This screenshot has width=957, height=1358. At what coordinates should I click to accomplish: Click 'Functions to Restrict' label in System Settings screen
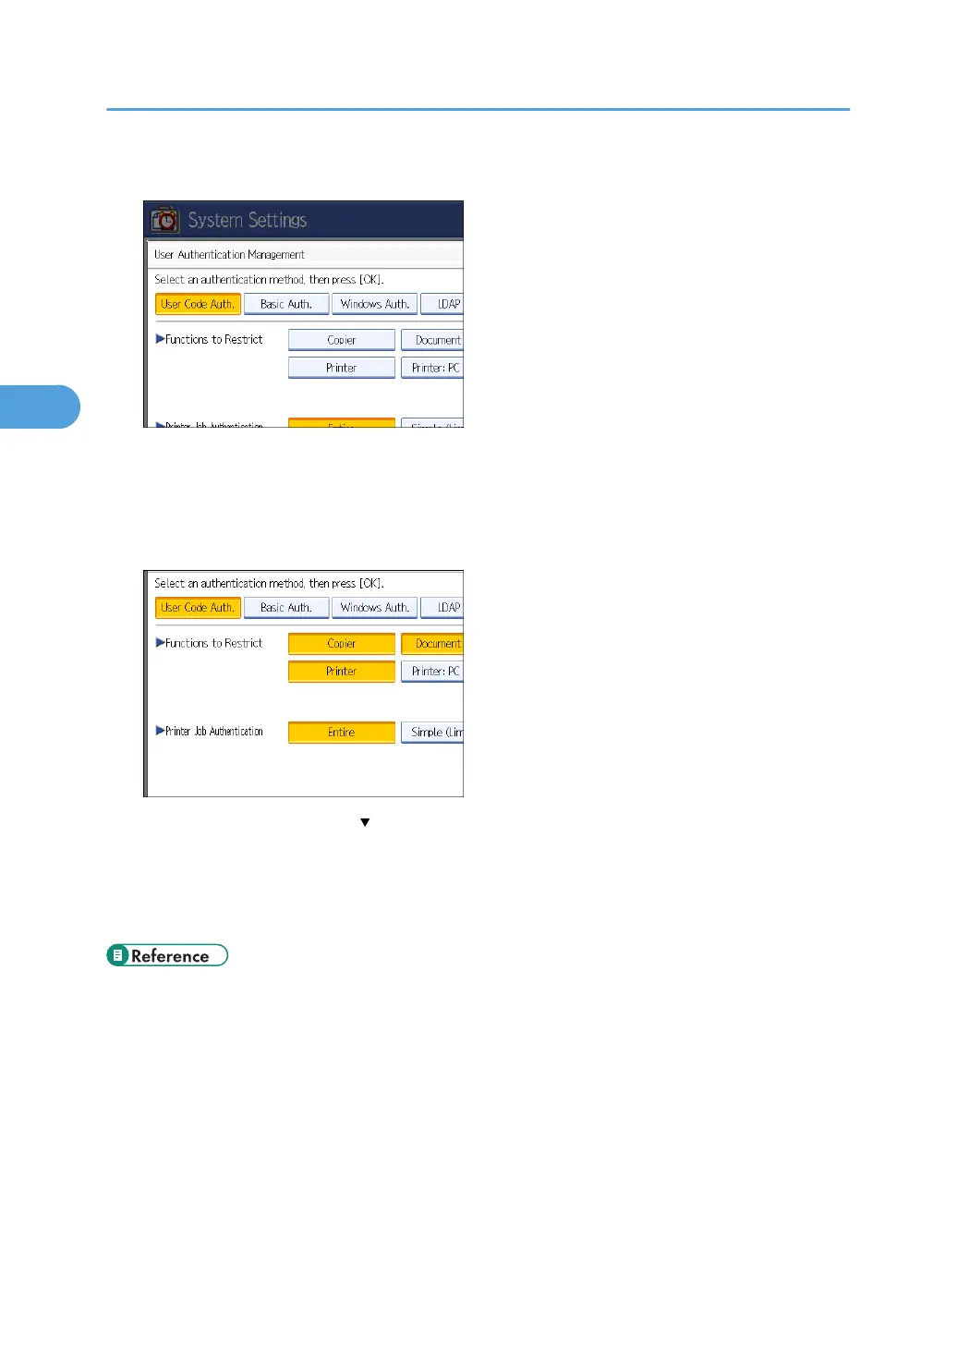point(213,340)
